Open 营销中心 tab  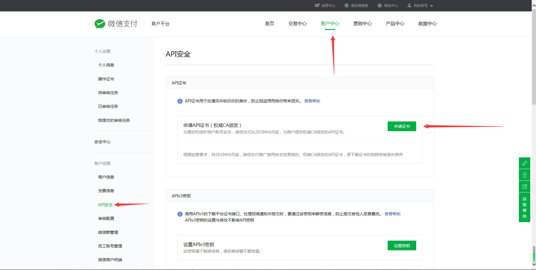pos(363,24)
